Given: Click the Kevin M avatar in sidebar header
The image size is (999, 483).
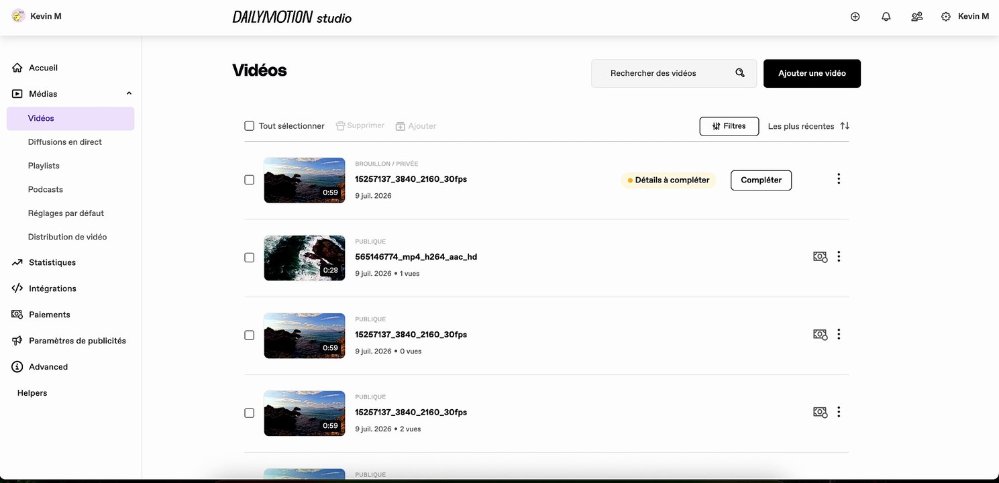Looking at the screenshot, I should tap(19, 16).
